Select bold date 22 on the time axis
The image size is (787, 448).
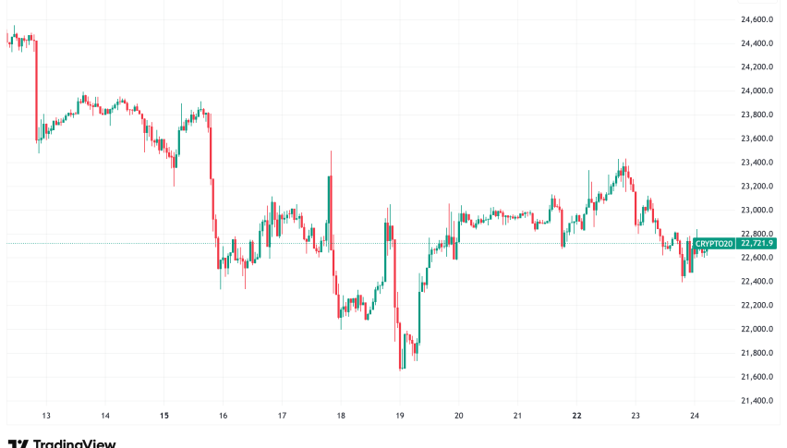[x=576, y=416]
